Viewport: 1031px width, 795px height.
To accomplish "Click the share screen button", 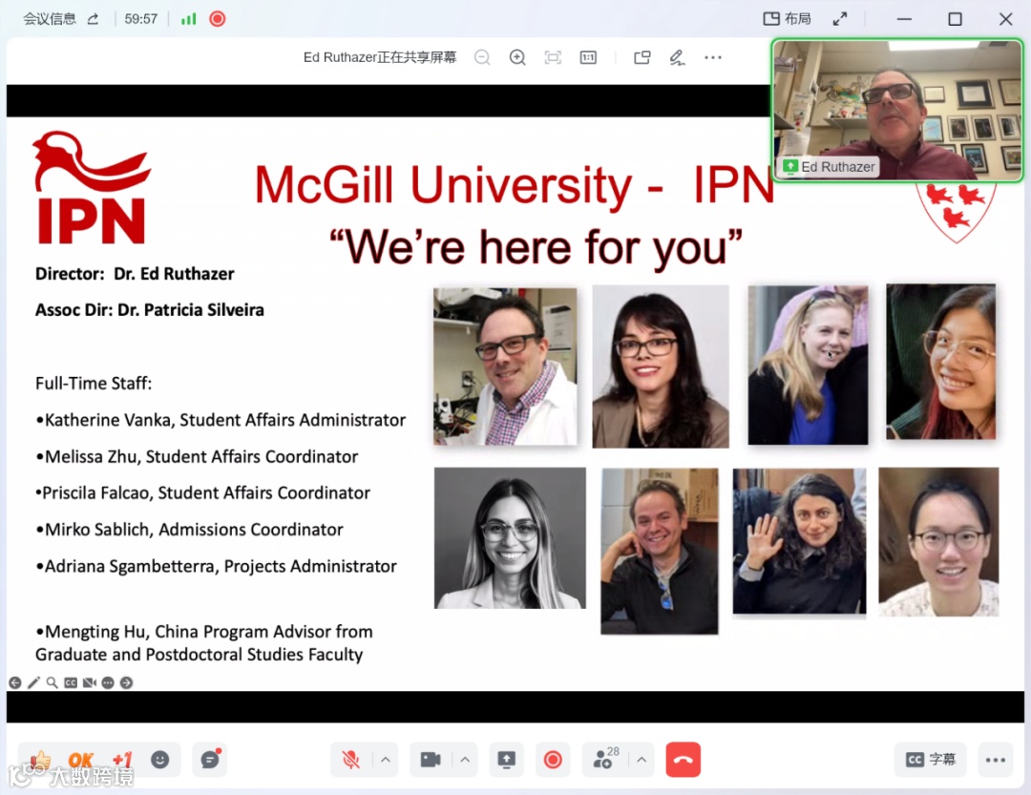I will pos(506,760).
